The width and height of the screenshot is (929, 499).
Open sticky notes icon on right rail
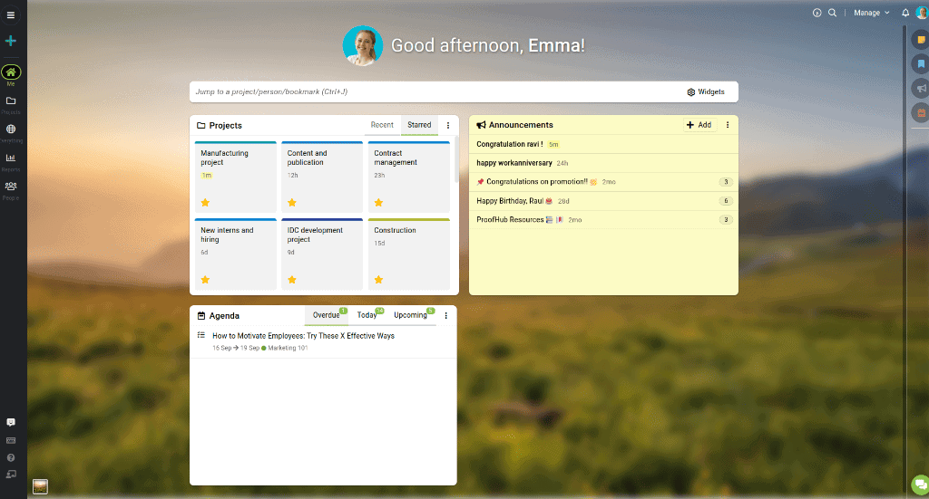[x=921, y=40]
